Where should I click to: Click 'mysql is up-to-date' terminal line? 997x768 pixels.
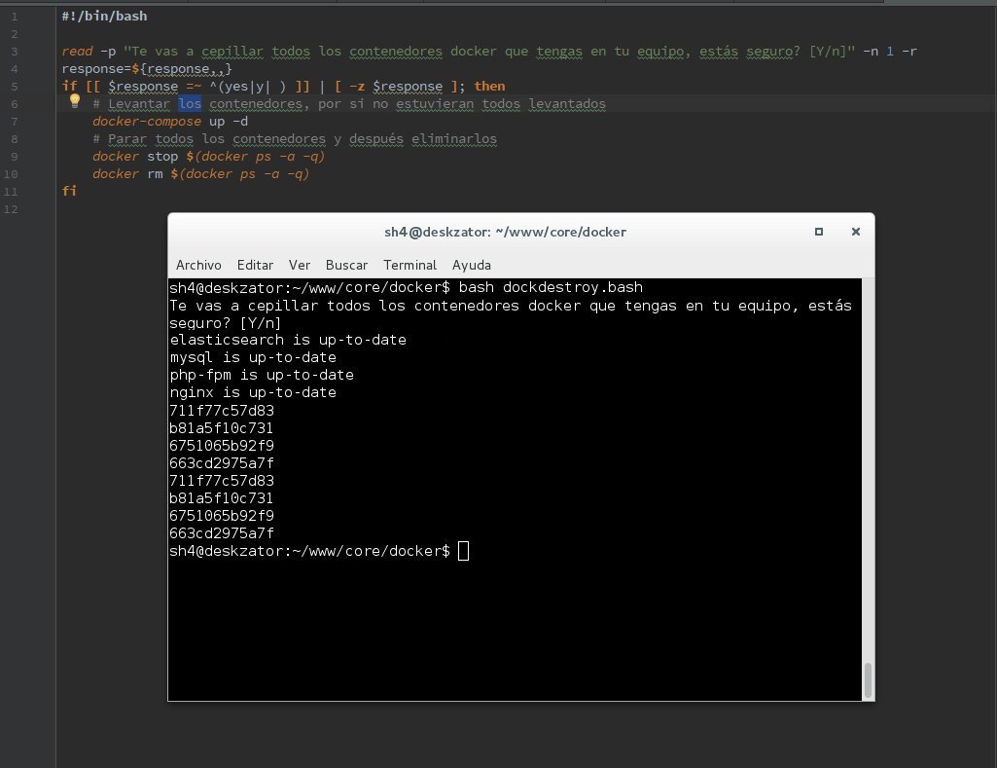pos(253,357)
